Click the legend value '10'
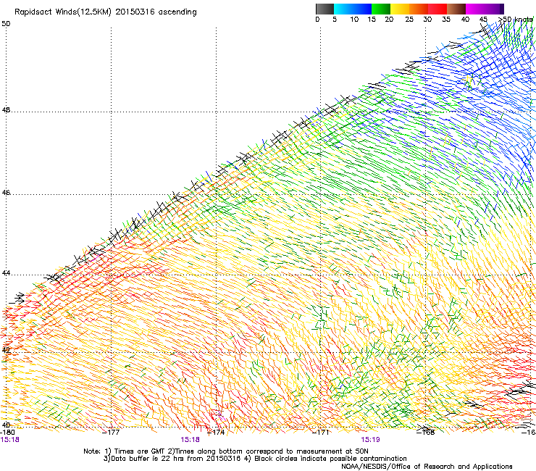Screen dimensions: 536x471 [354, 20]
